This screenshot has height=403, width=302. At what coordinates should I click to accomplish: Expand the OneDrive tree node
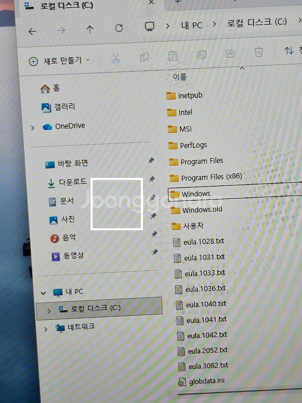pos(33,128)
